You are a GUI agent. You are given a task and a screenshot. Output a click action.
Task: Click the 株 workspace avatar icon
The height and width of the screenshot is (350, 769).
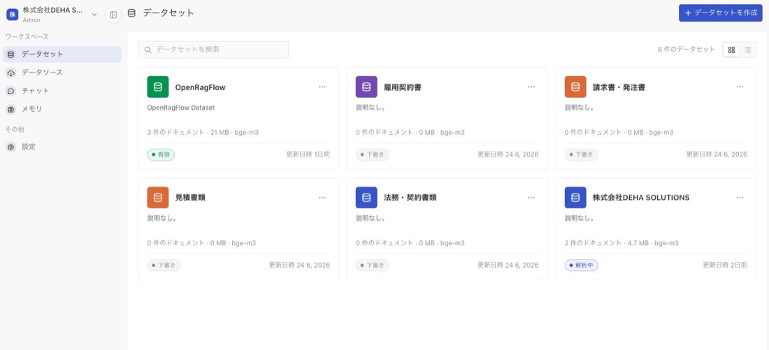[x=13, y=14]
